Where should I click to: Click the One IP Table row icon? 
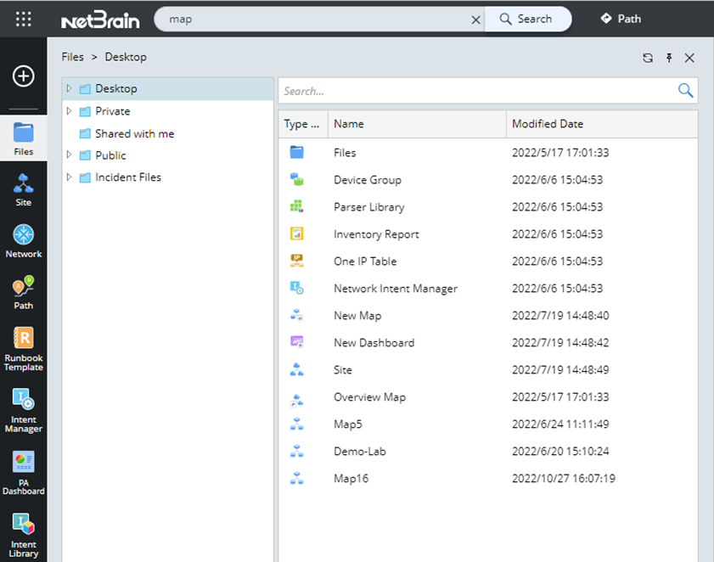point(297,261)
